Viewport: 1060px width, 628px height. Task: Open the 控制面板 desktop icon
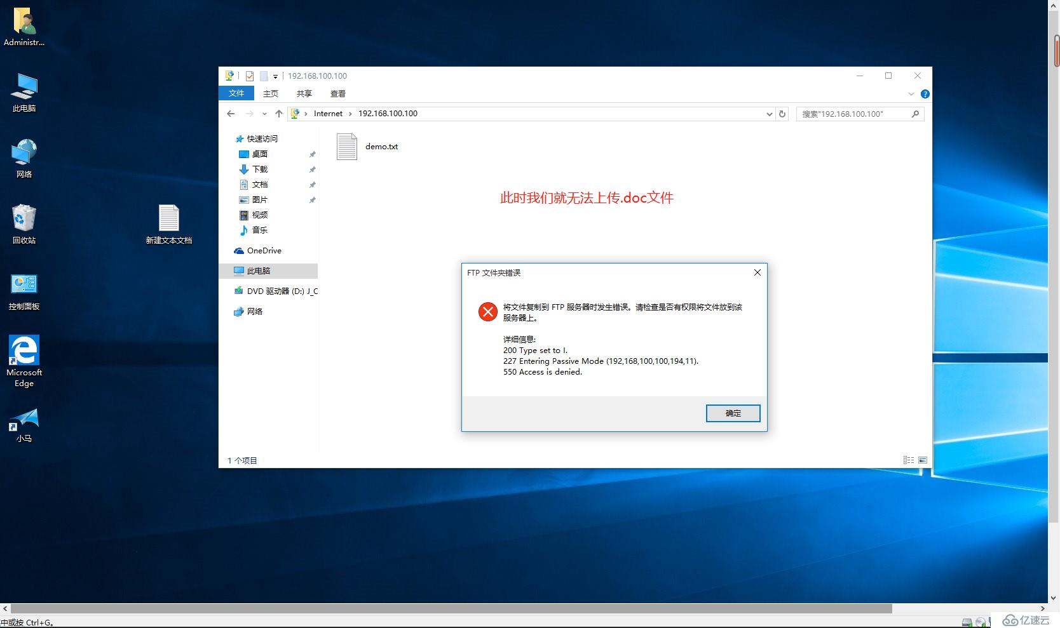point(24,291)
